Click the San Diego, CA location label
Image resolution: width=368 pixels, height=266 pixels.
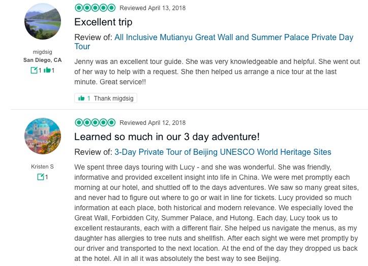(43, 60)
